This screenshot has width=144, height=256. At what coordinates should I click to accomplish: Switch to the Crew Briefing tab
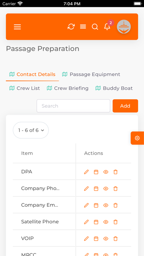pyautogui.click(x=68, y=88)
